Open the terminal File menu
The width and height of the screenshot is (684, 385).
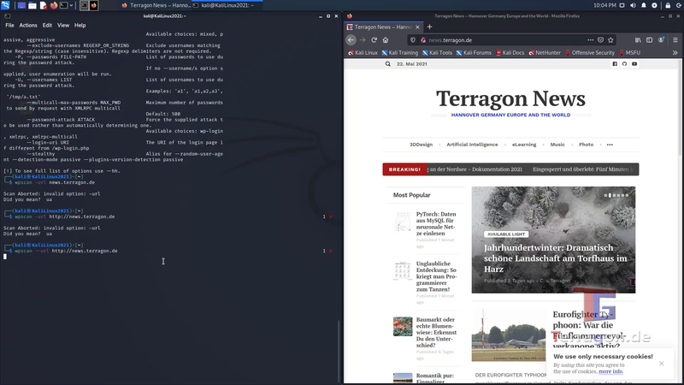(x=9, y=26)
